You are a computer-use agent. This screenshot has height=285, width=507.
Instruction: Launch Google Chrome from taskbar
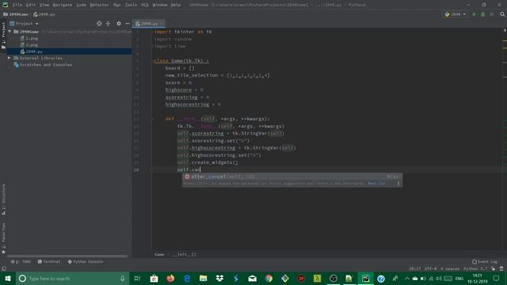pos(269,278)
